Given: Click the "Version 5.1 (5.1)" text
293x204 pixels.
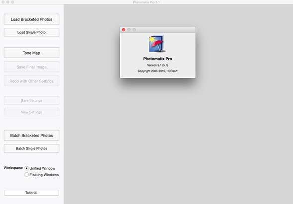Looking at the screenshot, I should [157, 65].
